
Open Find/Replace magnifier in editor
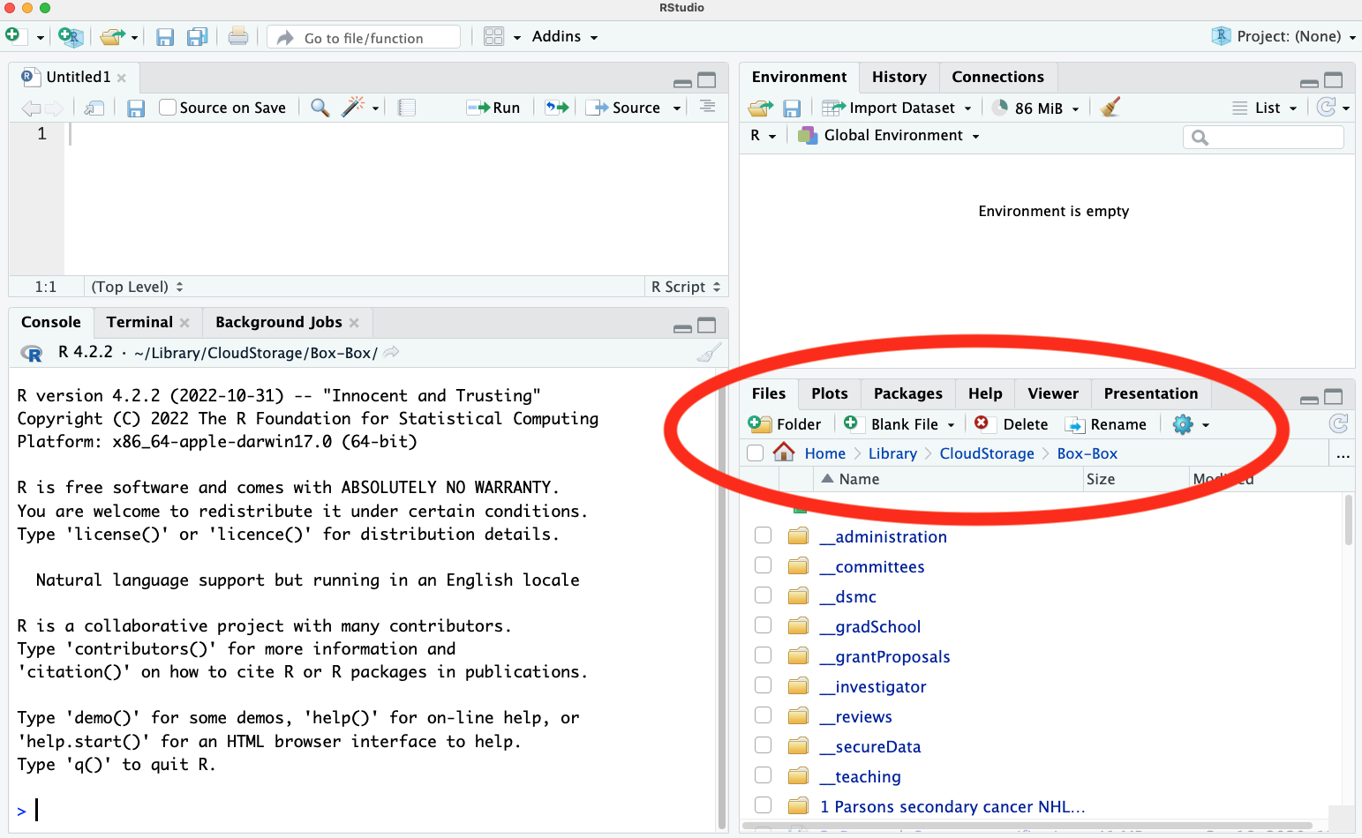[320, 108]
